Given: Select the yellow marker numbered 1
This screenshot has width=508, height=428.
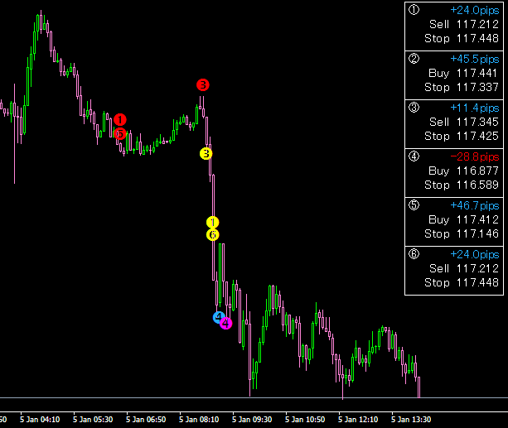Looking at the screenshot, I should [x=212, y=222].
